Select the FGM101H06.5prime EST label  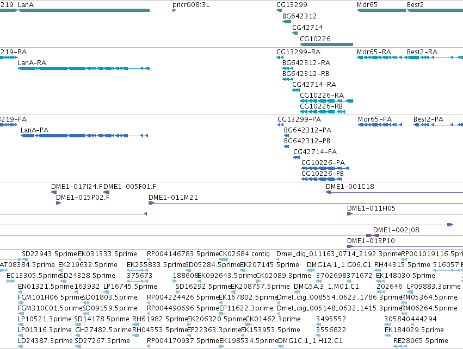(50, 298)
